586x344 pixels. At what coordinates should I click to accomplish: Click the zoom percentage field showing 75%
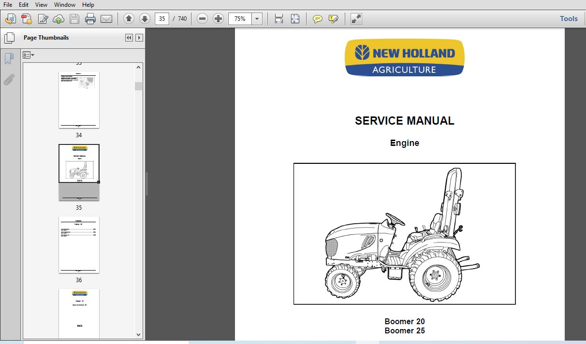(240, 19)
